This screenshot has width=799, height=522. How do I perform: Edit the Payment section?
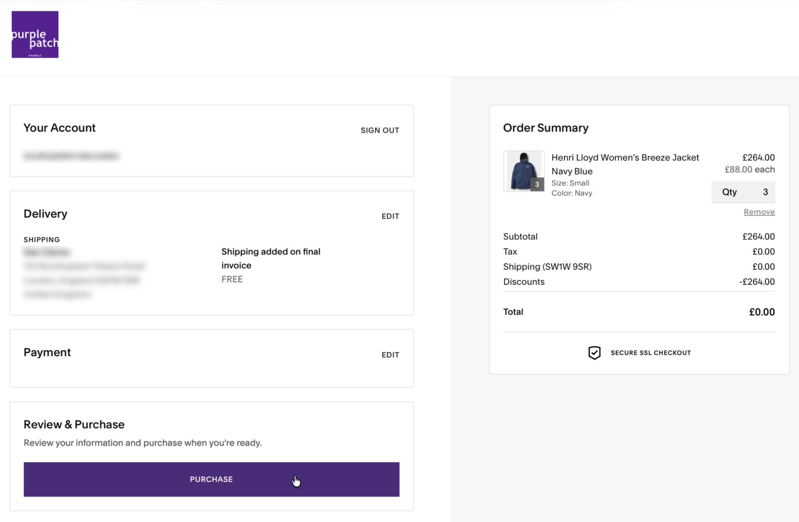(390, 355)
